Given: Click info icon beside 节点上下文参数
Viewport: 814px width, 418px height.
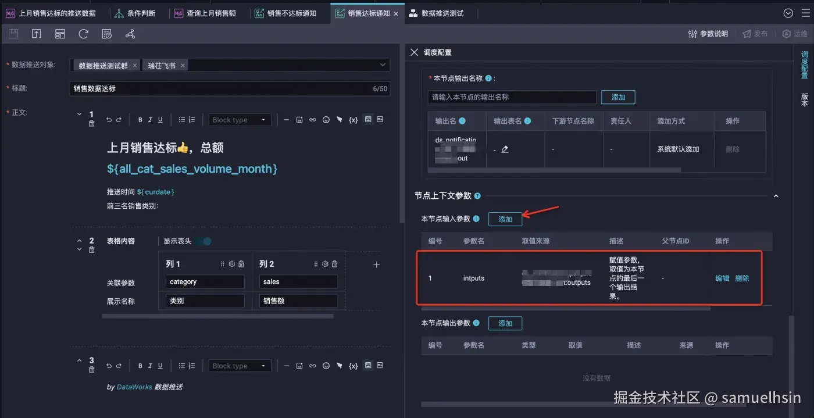Looking at the screenshot, I should coord(477,196).
